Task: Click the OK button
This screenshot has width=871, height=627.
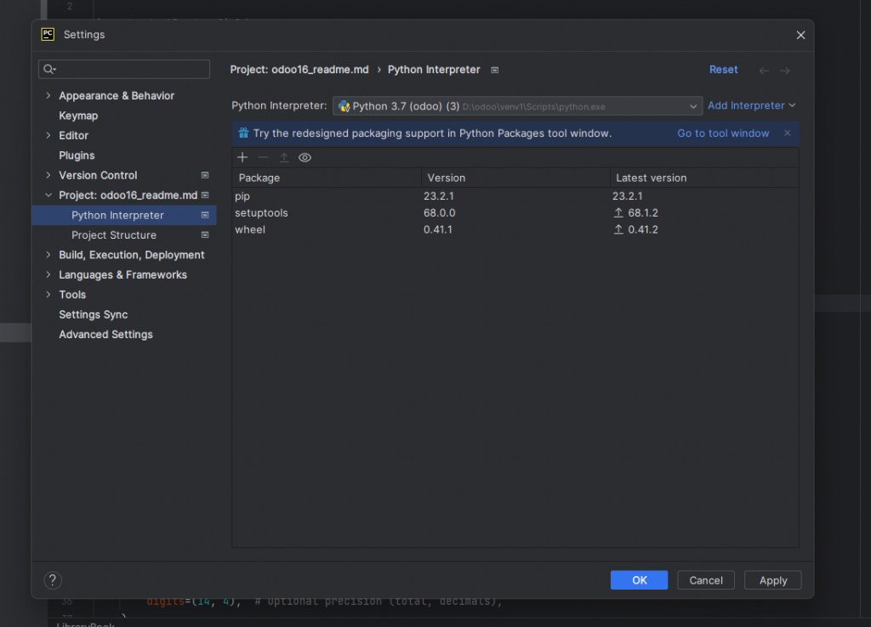Action: click(639, 580)
